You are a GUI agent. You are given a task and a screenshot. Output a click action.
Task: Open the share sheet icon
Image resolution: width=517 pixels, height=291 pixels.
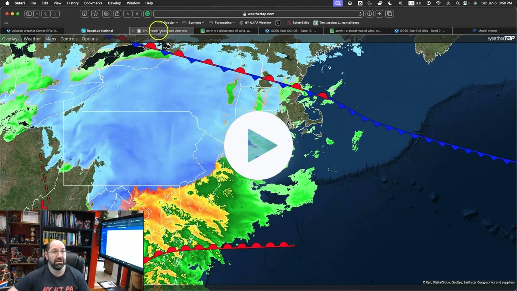117,14
